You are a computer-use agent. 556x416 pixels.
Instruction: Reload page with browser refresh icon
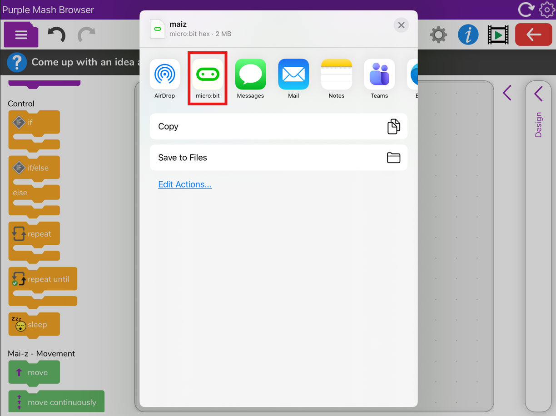526,10
